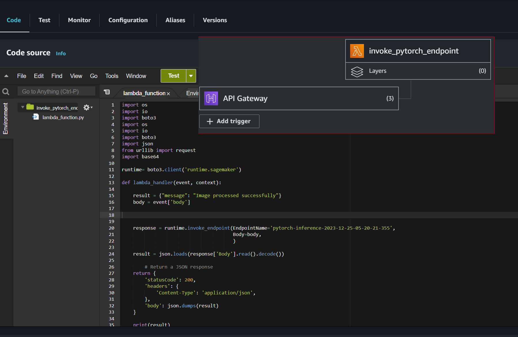The height and width of the screenshot is (337, 518).
Task: Open the Monitor tab
Action: point(79,20)
